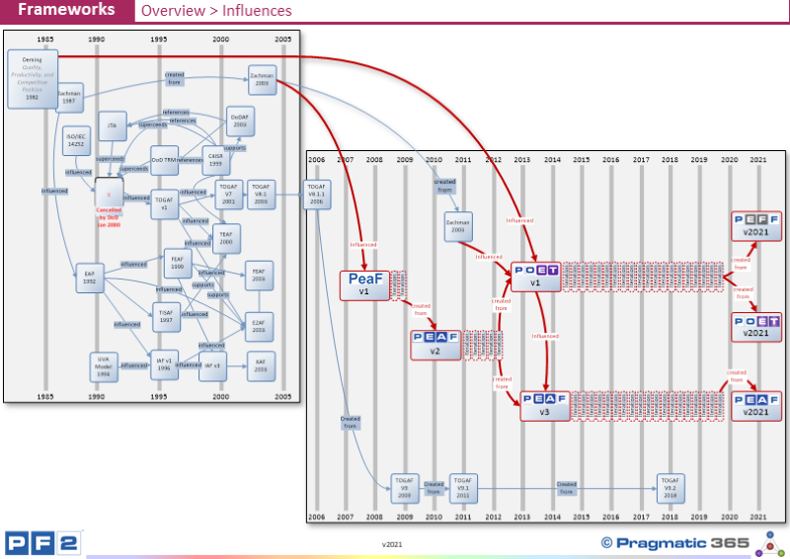The width and height of the screenshot is (790, 559).
Task: Click the JTA node
Action: point(112,126)
